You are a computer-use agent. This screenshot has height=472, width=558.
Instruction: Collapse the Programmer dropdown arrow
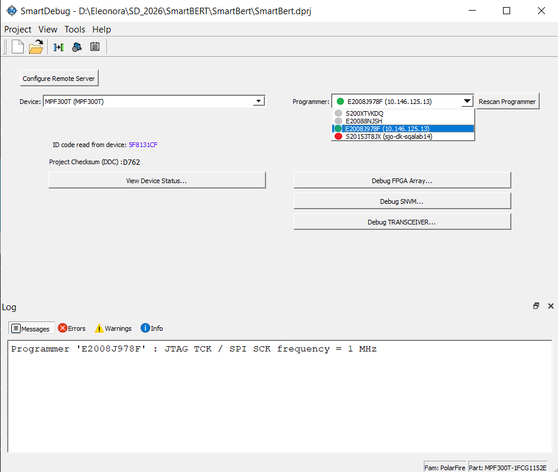point(467,102)
